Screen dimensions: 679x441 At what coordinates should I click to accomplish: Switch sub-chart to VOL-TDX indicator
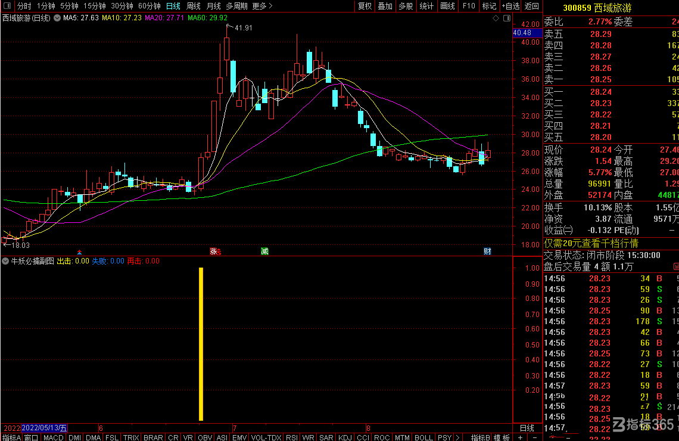[266, 437]
